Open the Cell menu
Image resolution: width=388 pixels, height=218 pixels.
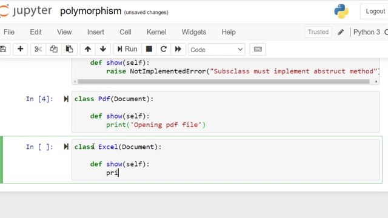[x=125, y=32]
